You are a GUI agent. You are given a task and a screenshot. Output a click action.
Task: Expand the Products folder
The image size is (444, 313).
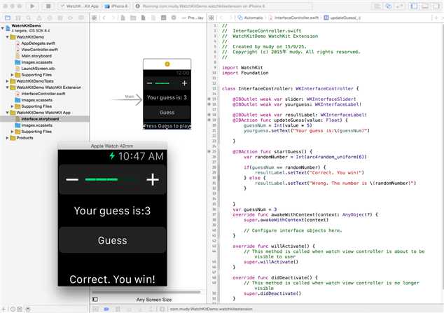click(8, 138)
